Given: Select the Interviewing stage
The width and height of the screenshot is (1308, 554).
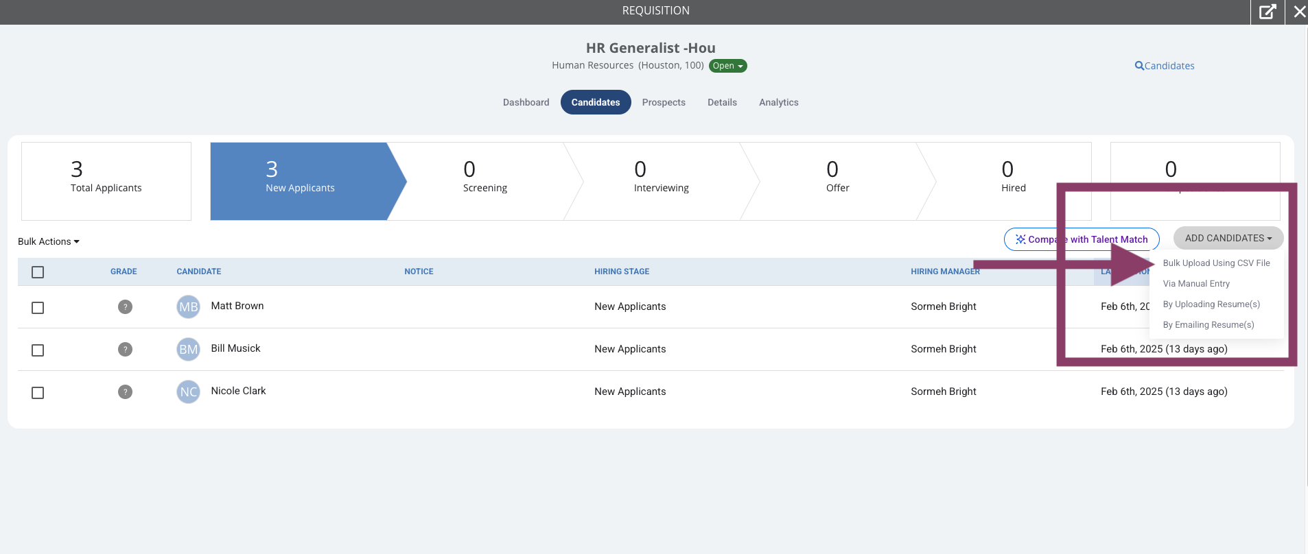Looking at the screenshot, I should (662, 181).
